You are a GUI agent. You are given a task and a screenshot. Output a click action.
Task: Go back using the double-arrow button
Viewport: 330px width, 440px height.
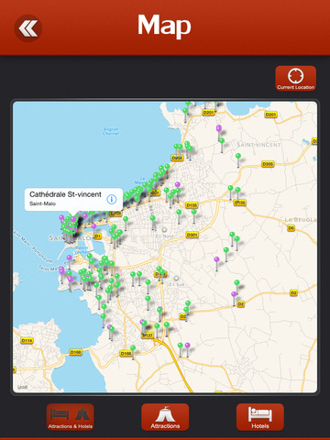coord(27,28)
